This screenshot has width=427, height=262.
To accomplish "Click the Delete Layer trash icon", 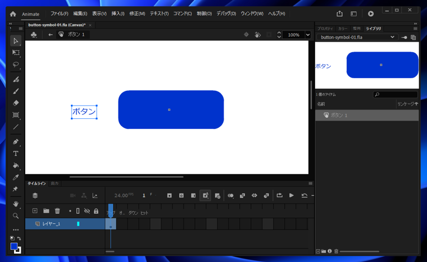I will tap(57, 211).
